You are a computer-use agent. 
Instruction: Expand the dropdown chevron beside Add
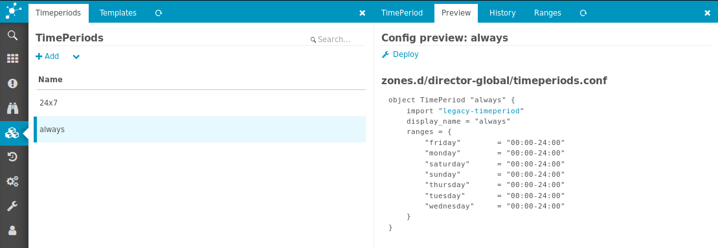tap(76, 57)
